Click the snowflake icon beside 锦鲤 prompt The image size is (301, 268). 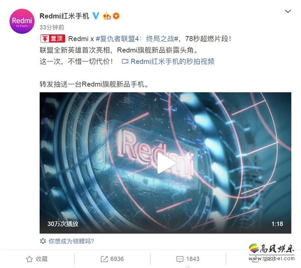point(43,241)
